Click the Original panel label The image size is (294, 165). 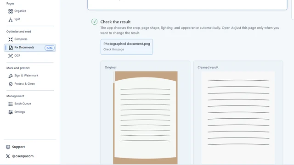pyautogui.click(x=110, y=67)
